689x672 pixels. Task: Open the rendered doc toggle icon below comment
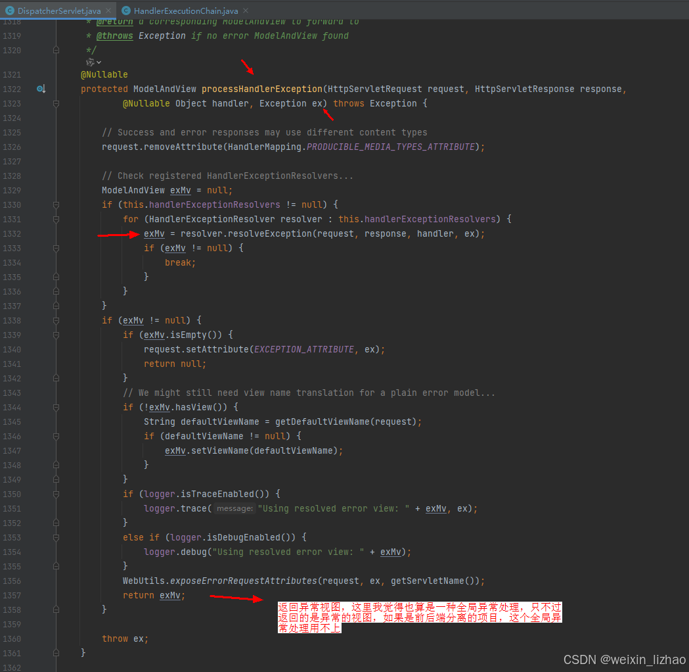pyautogui.click(x=93, y=62)
